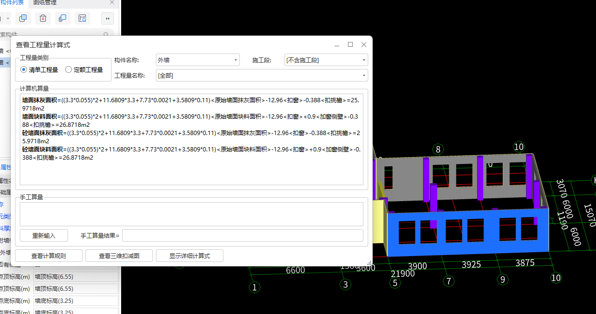Click the 3875 dimension label
The height and width of the screenshot is (314, 596).
(x=525, y=263)
